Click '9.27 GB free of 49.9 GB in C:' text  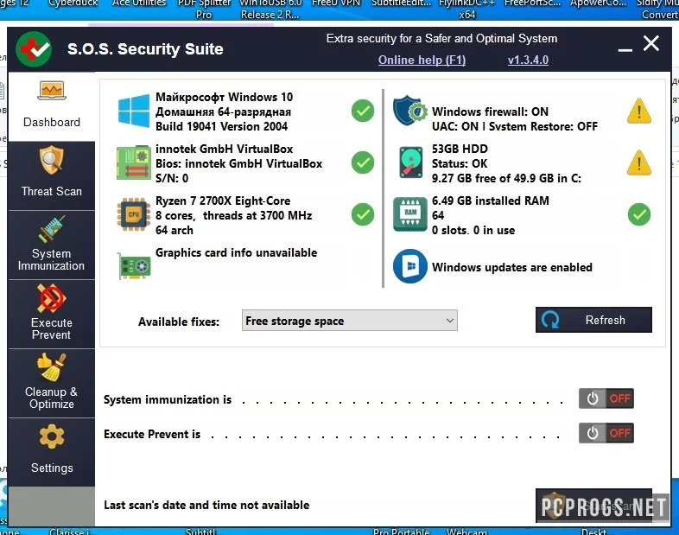pyautogui.click(x=506, y=178)
